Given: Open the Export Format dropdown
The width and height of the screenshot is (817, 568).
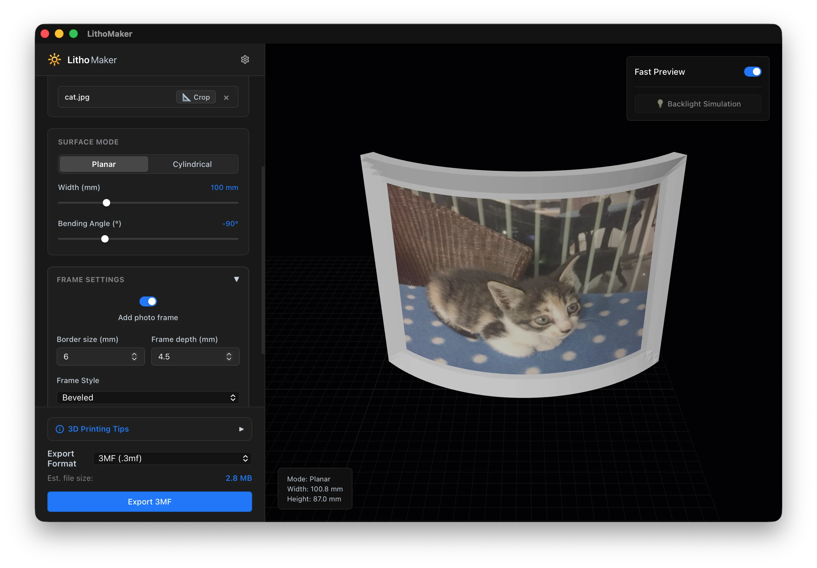Looking at the screenshot, I should [172, 458].
